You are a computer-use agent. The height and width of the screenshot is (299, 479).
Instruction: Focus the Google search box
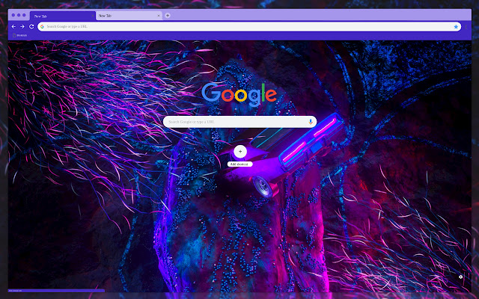pos(239,122)
